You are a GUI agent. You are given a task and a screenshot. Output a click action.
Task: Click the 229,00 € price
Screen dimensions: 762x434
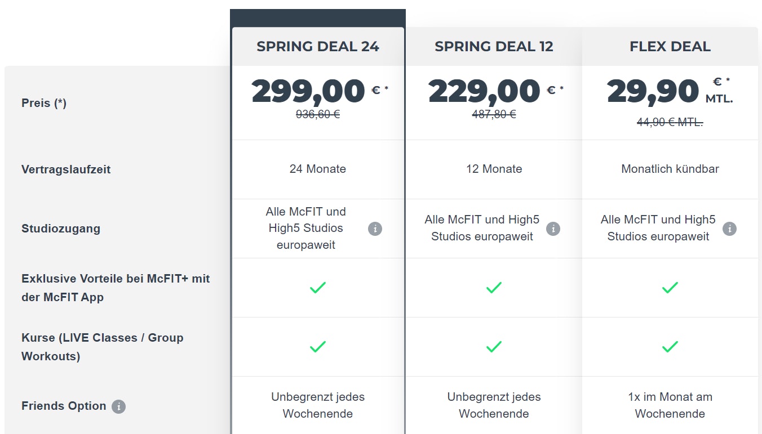484,91
